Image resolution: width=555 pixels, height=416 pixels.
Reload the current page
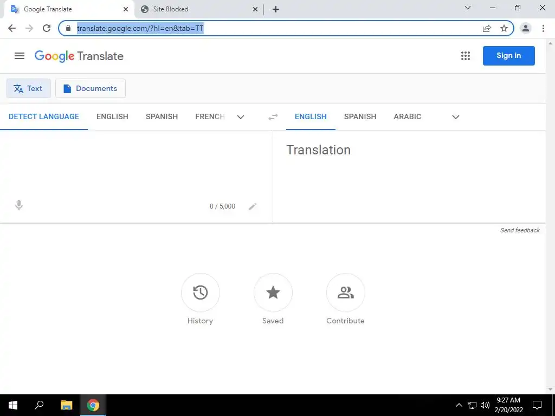pyautogui.click(x=47, y=28)
